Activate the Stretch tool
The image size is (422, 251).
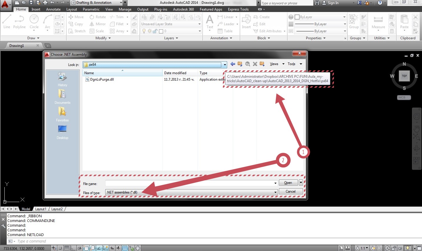point(77,31)
